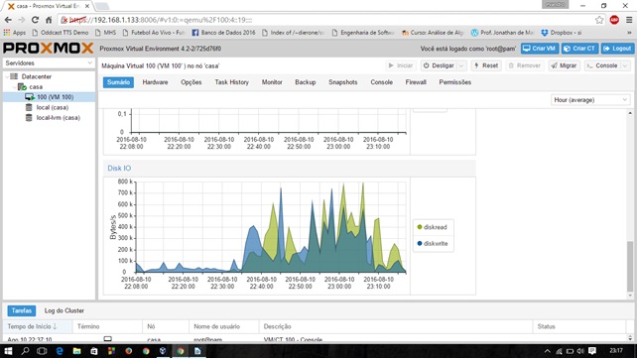Open the Permissões tab
The image size is (638, 359).
pos(454,82)
